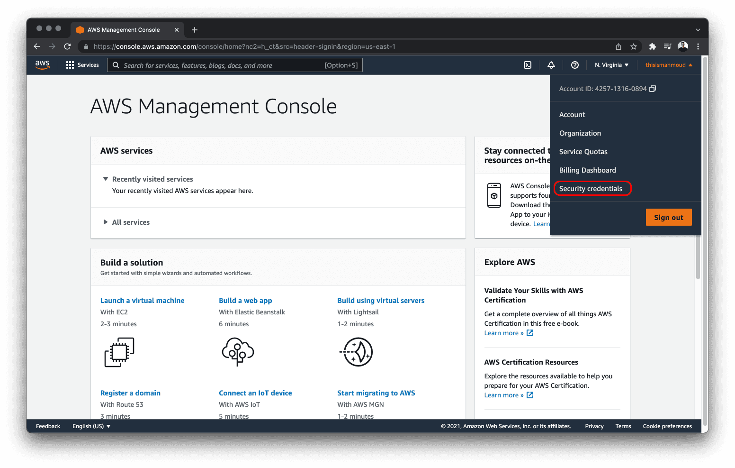The width and height of the screenshot is (735, 468).
Task: Click the AWS logo home icon
Action: click(x=42, y=65)
